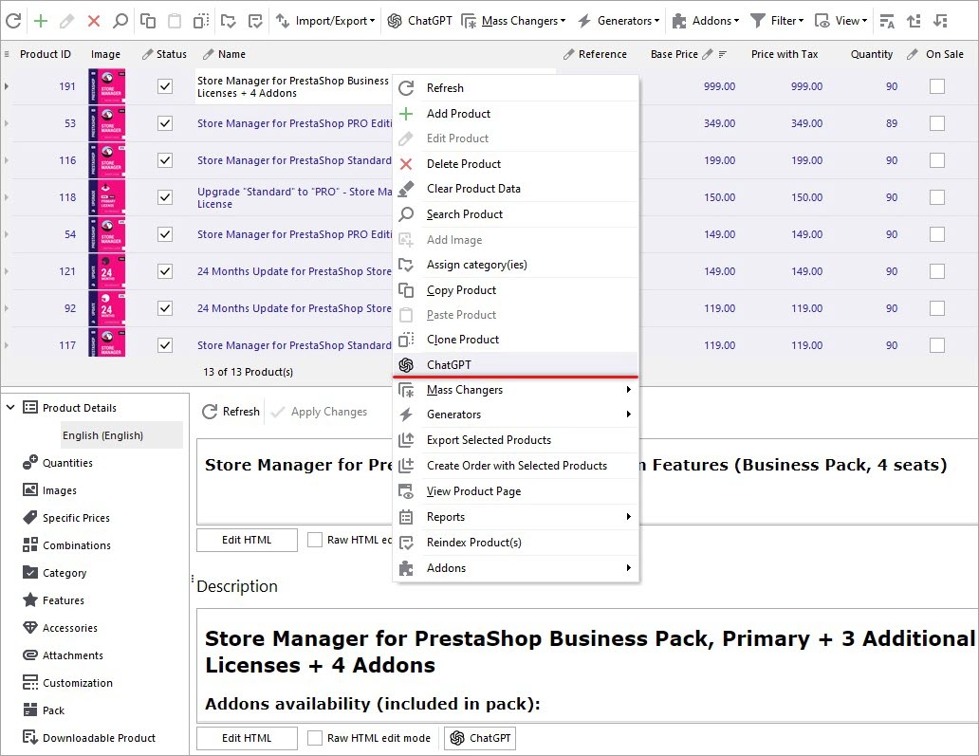
Task: Toggle On Sale checkbox for product 54
Action: pyautogui.click(x=936, y=234)
